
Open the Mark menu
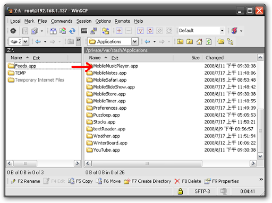point(29,21)
